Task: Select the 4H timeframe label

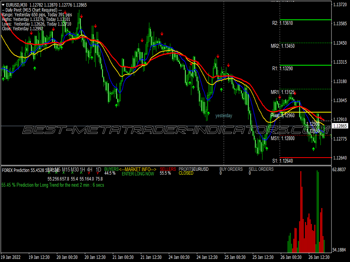Action: (90, 170)
